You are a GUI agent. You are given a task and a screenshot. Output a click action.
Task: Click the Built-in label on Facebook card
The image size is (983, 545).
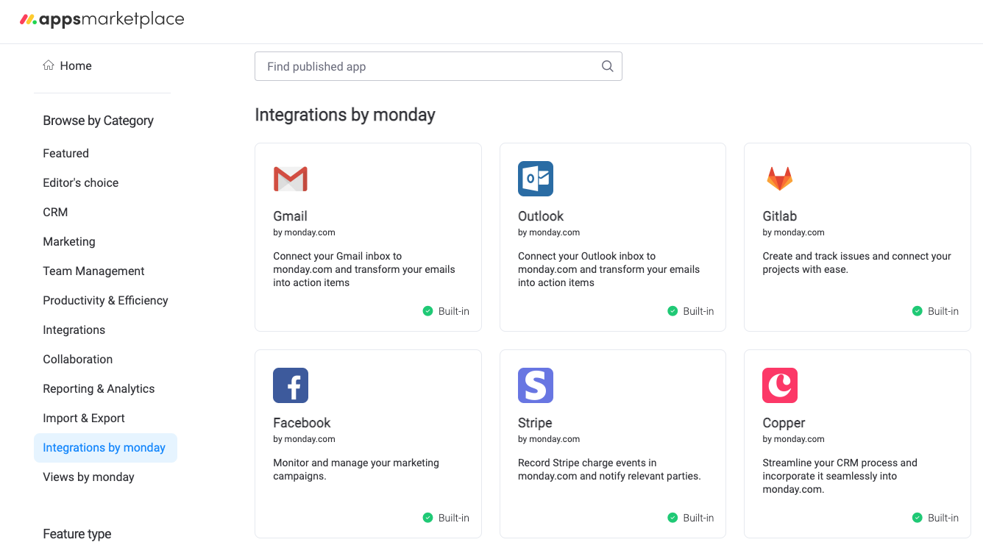pos(454,518)
